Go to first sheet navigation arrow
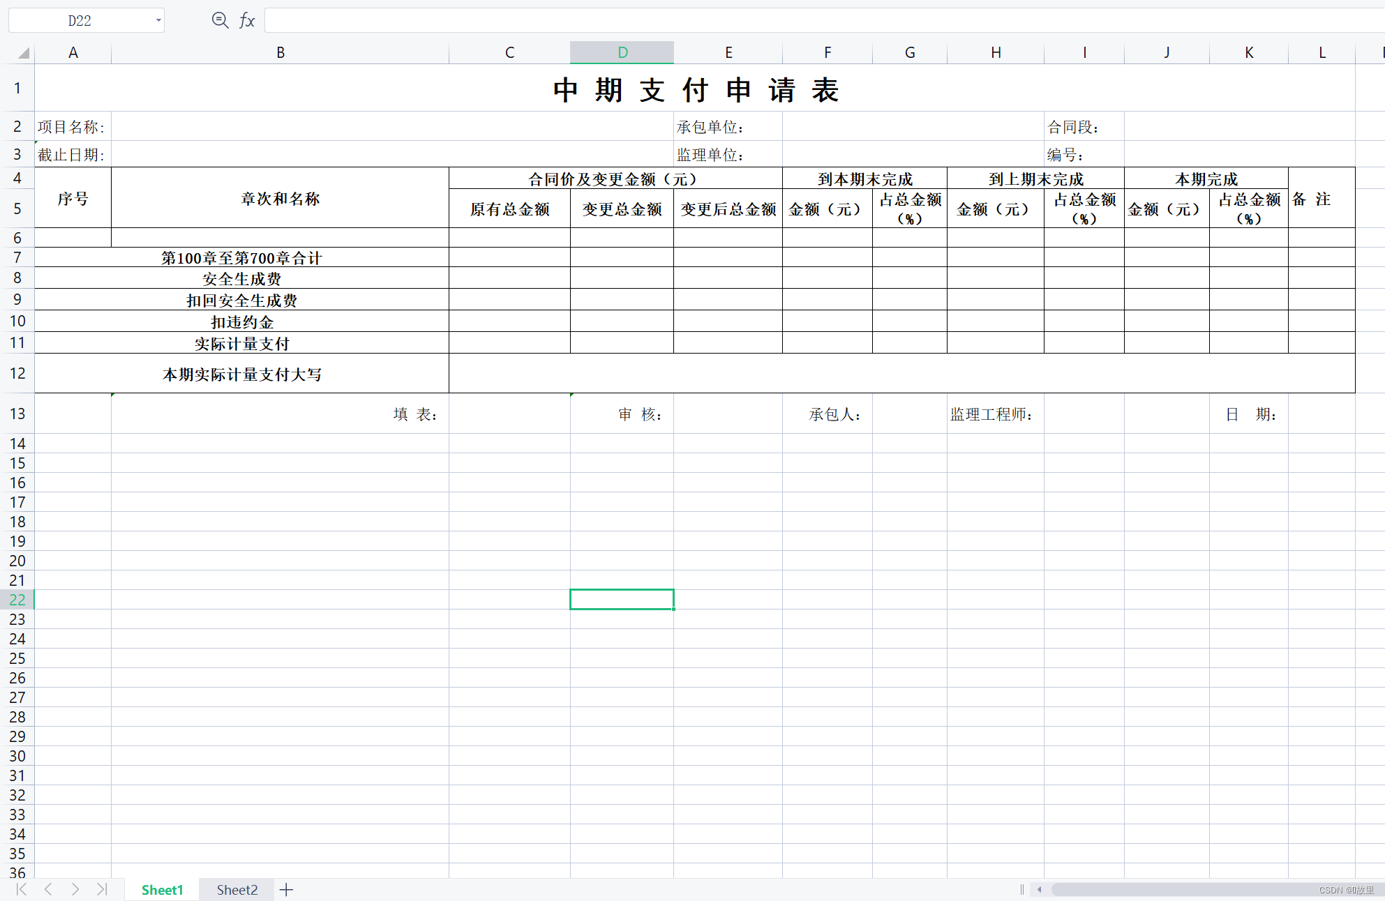 [x=21, y=889]
